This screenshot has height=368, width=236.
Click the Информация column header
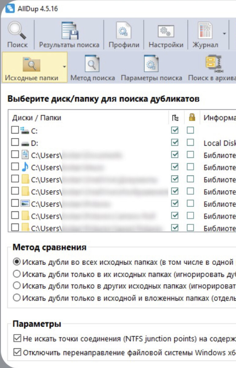click(x=219, y=117)
